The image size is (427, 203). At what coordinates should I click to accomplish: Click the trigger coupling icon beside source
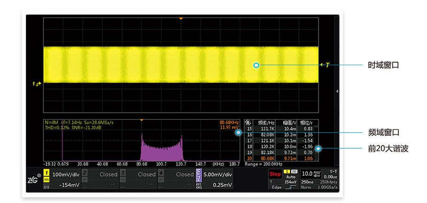[295, 172]
